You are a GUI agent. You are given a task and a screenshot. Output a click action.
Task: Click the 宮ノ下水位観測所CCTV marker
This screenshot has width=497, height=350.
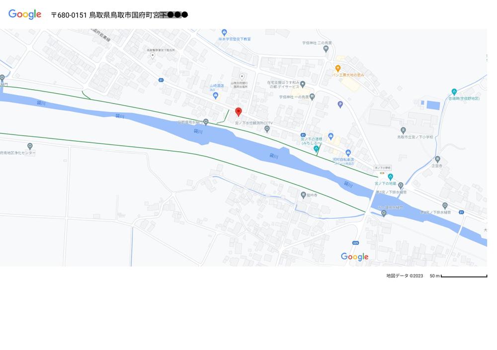(x=267, y=129)
